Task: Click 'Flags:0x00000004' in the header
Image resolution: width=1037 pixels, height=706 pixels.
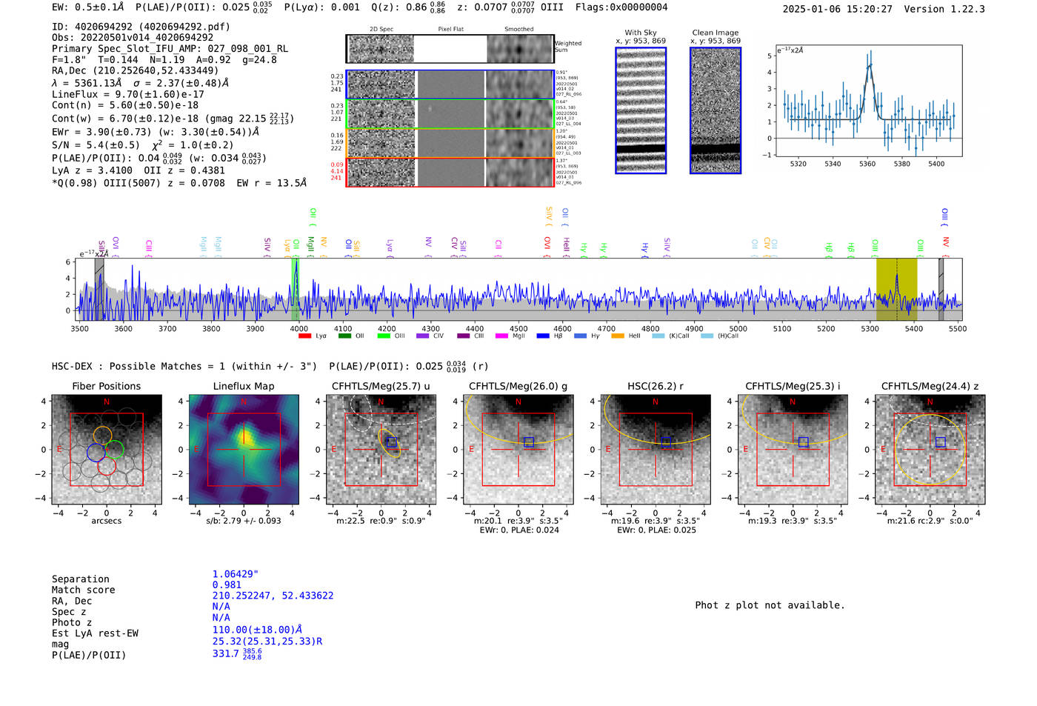Action: tap(621, 7)
